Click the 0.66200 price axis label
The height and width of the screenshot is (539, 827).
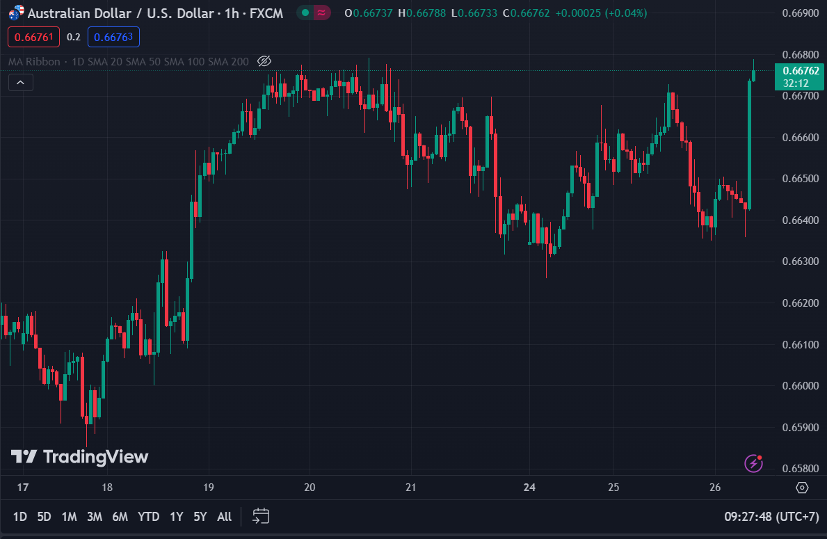tap(801, 303)
